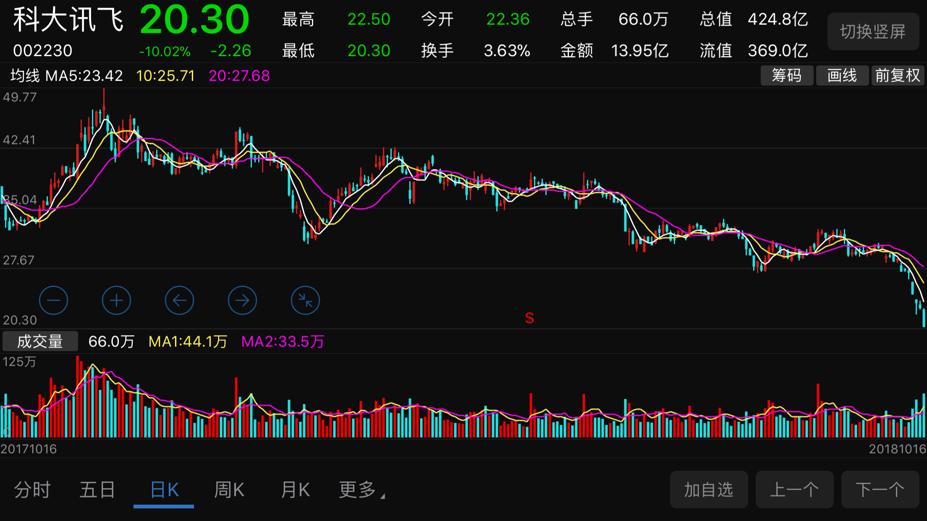Tap the 总手 value 66.0万

[x=643, y=19]
